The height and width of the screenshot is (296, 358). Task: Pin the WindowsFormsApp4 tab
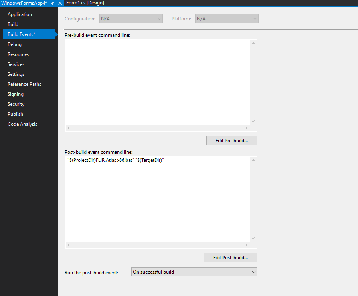(53, 3)
